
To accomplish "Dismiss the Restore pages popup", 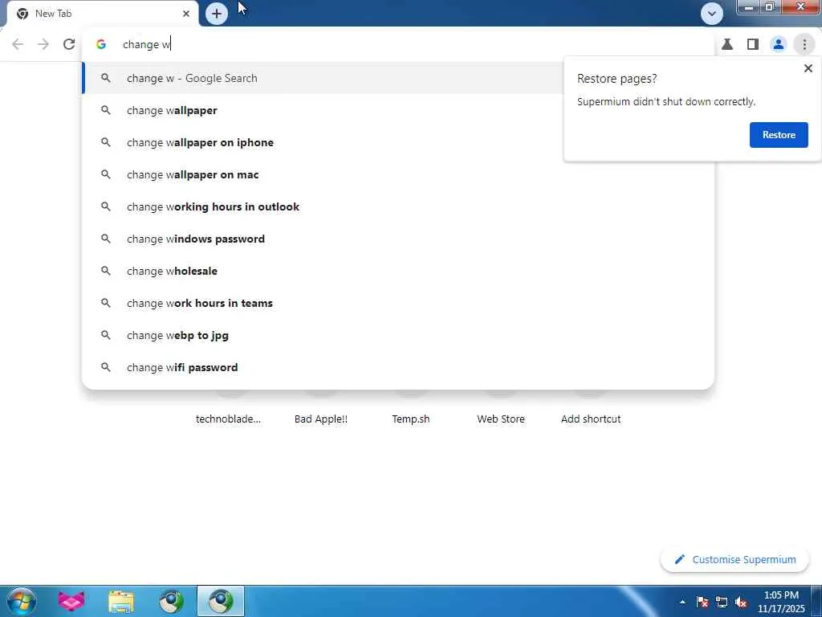I will (808, 68).
